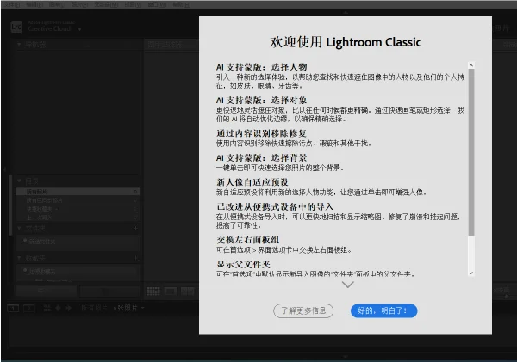Collapse the 目录 catalog panel

19,181
